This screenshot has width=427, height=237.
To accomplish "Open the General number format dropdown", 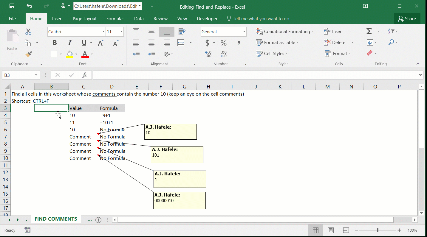I will point(244,32).
